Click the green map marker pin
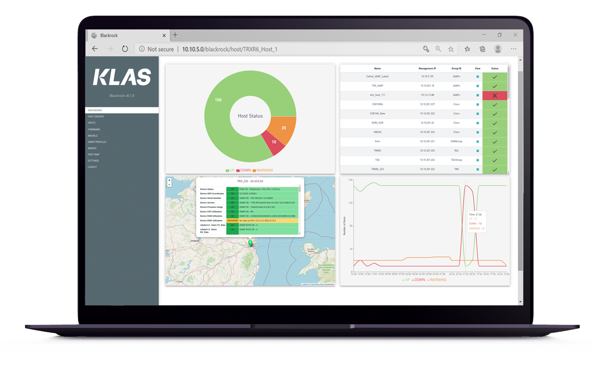Viewport: 592px width, 367px height. 250,244
